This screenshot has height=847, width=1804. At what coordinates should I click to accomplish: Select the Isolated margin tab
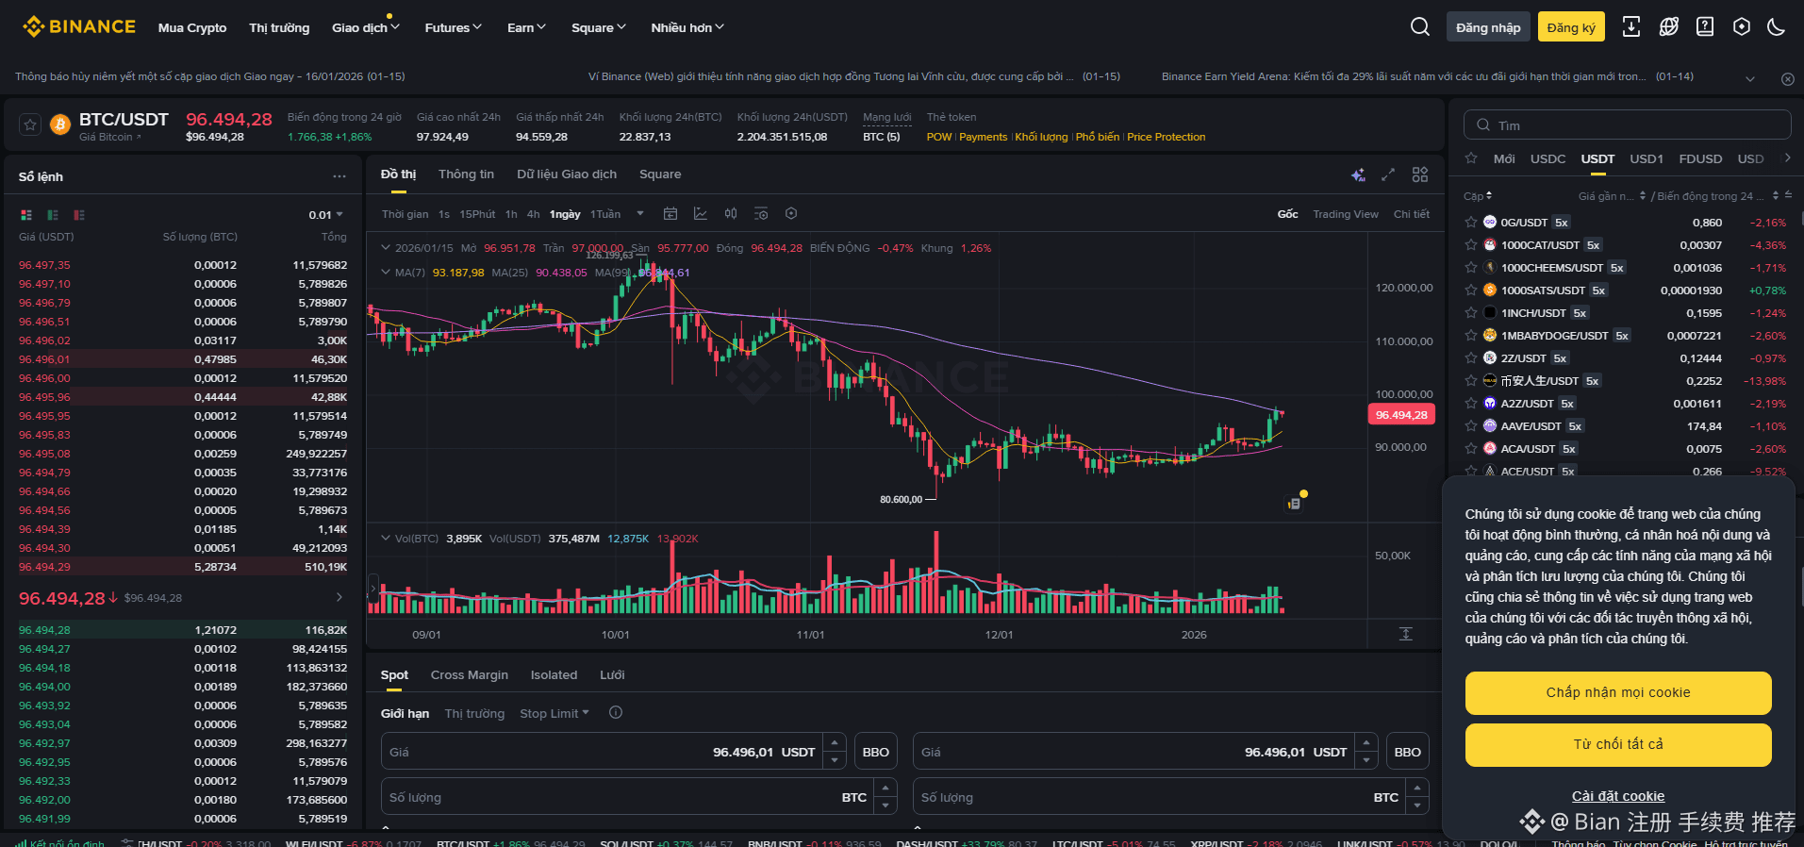point(554,675)
